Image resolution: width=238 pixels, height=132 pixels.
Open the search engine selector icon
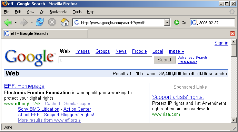point(195,23)
